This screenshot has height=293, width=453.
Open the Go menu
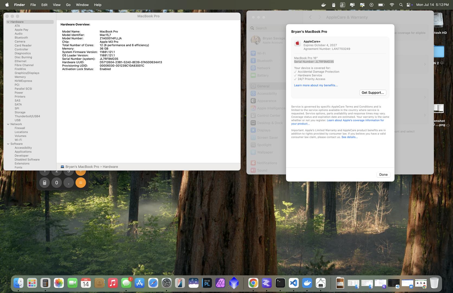pyautogui.click(x=68, y=5)
